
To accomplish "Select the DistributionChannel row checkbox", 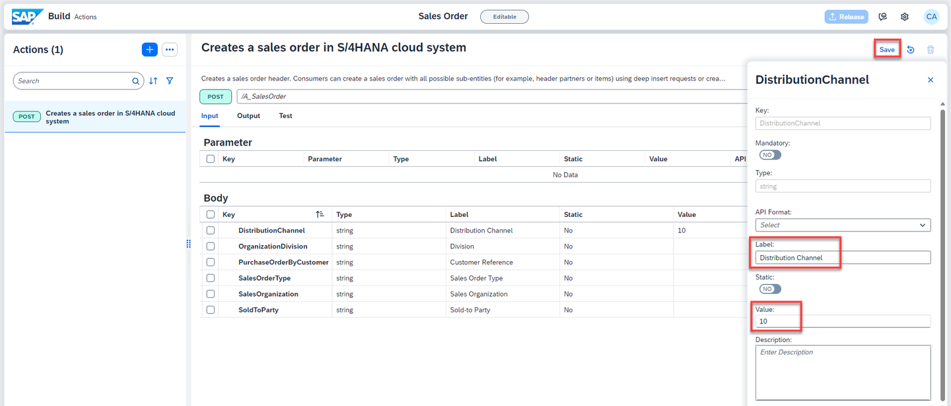I will (211, 231).
